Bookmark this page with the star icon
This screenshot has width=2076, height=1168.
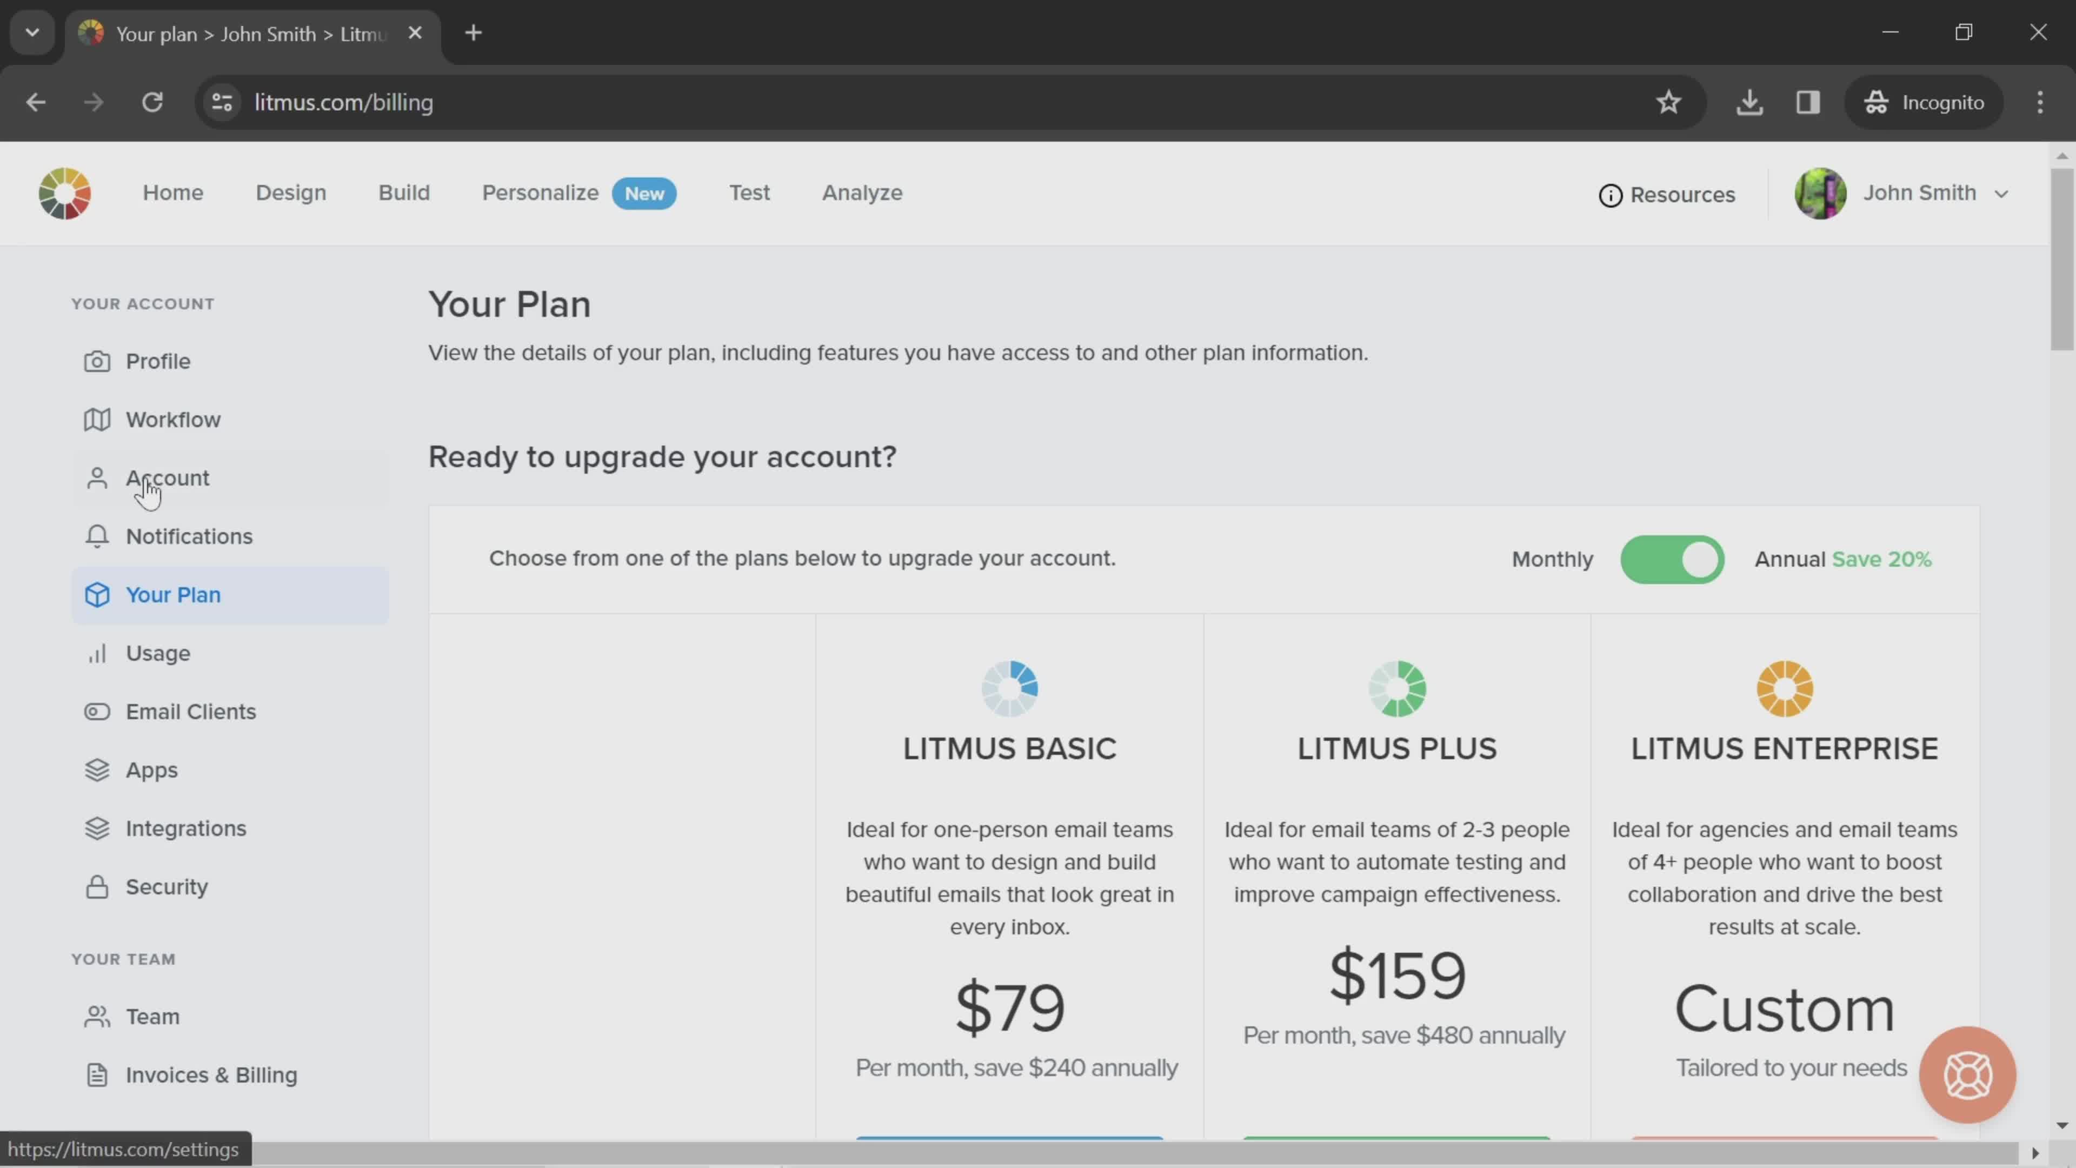tap(1668, 102)
